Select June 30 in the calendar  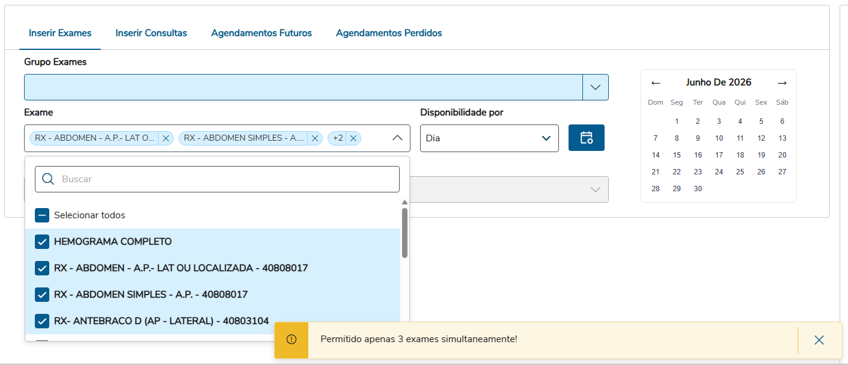pos(698,189)
